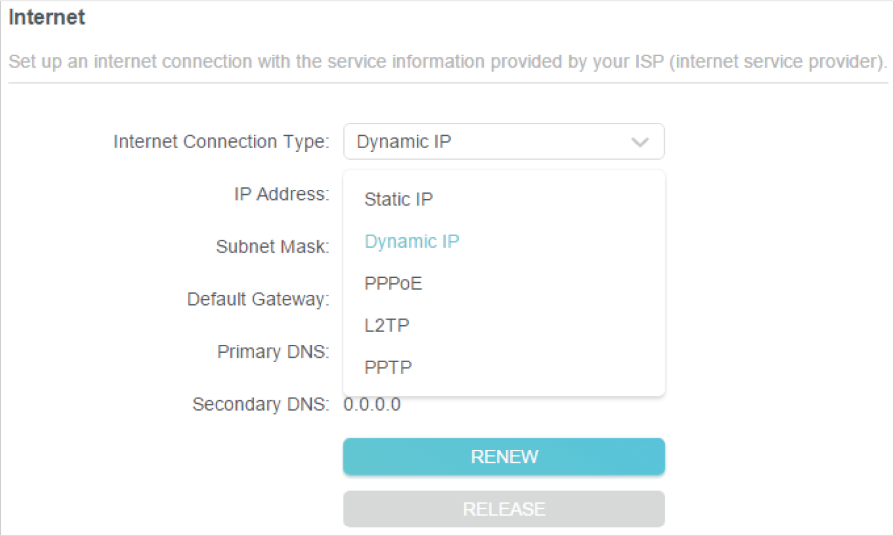This screenshot has width=894, height=536.
Task: Choose the highlighted Dynamic IP list option
Action: coord(411,242)
